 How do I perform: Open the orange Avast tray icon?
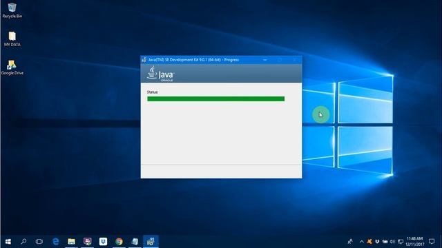369,242
